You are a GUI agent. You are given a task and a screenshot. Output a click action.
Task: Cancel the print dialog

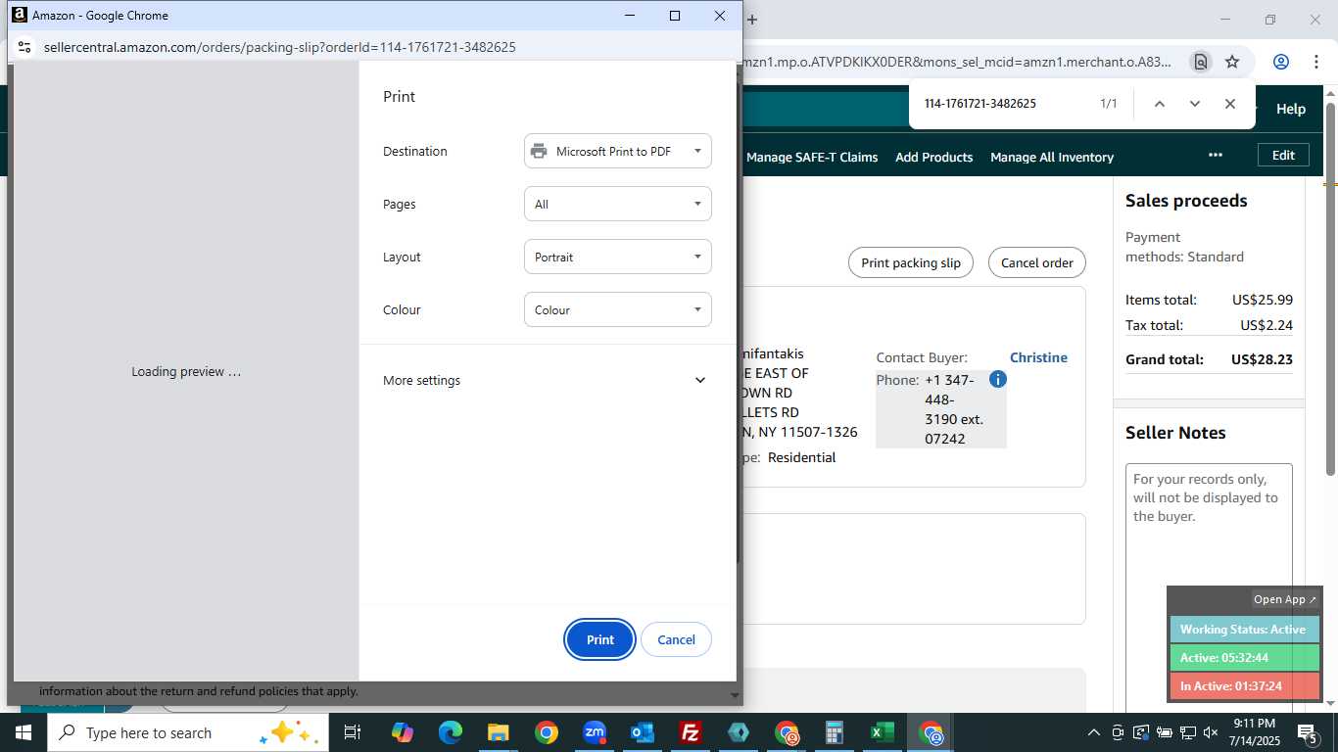[x=676, y=639]
